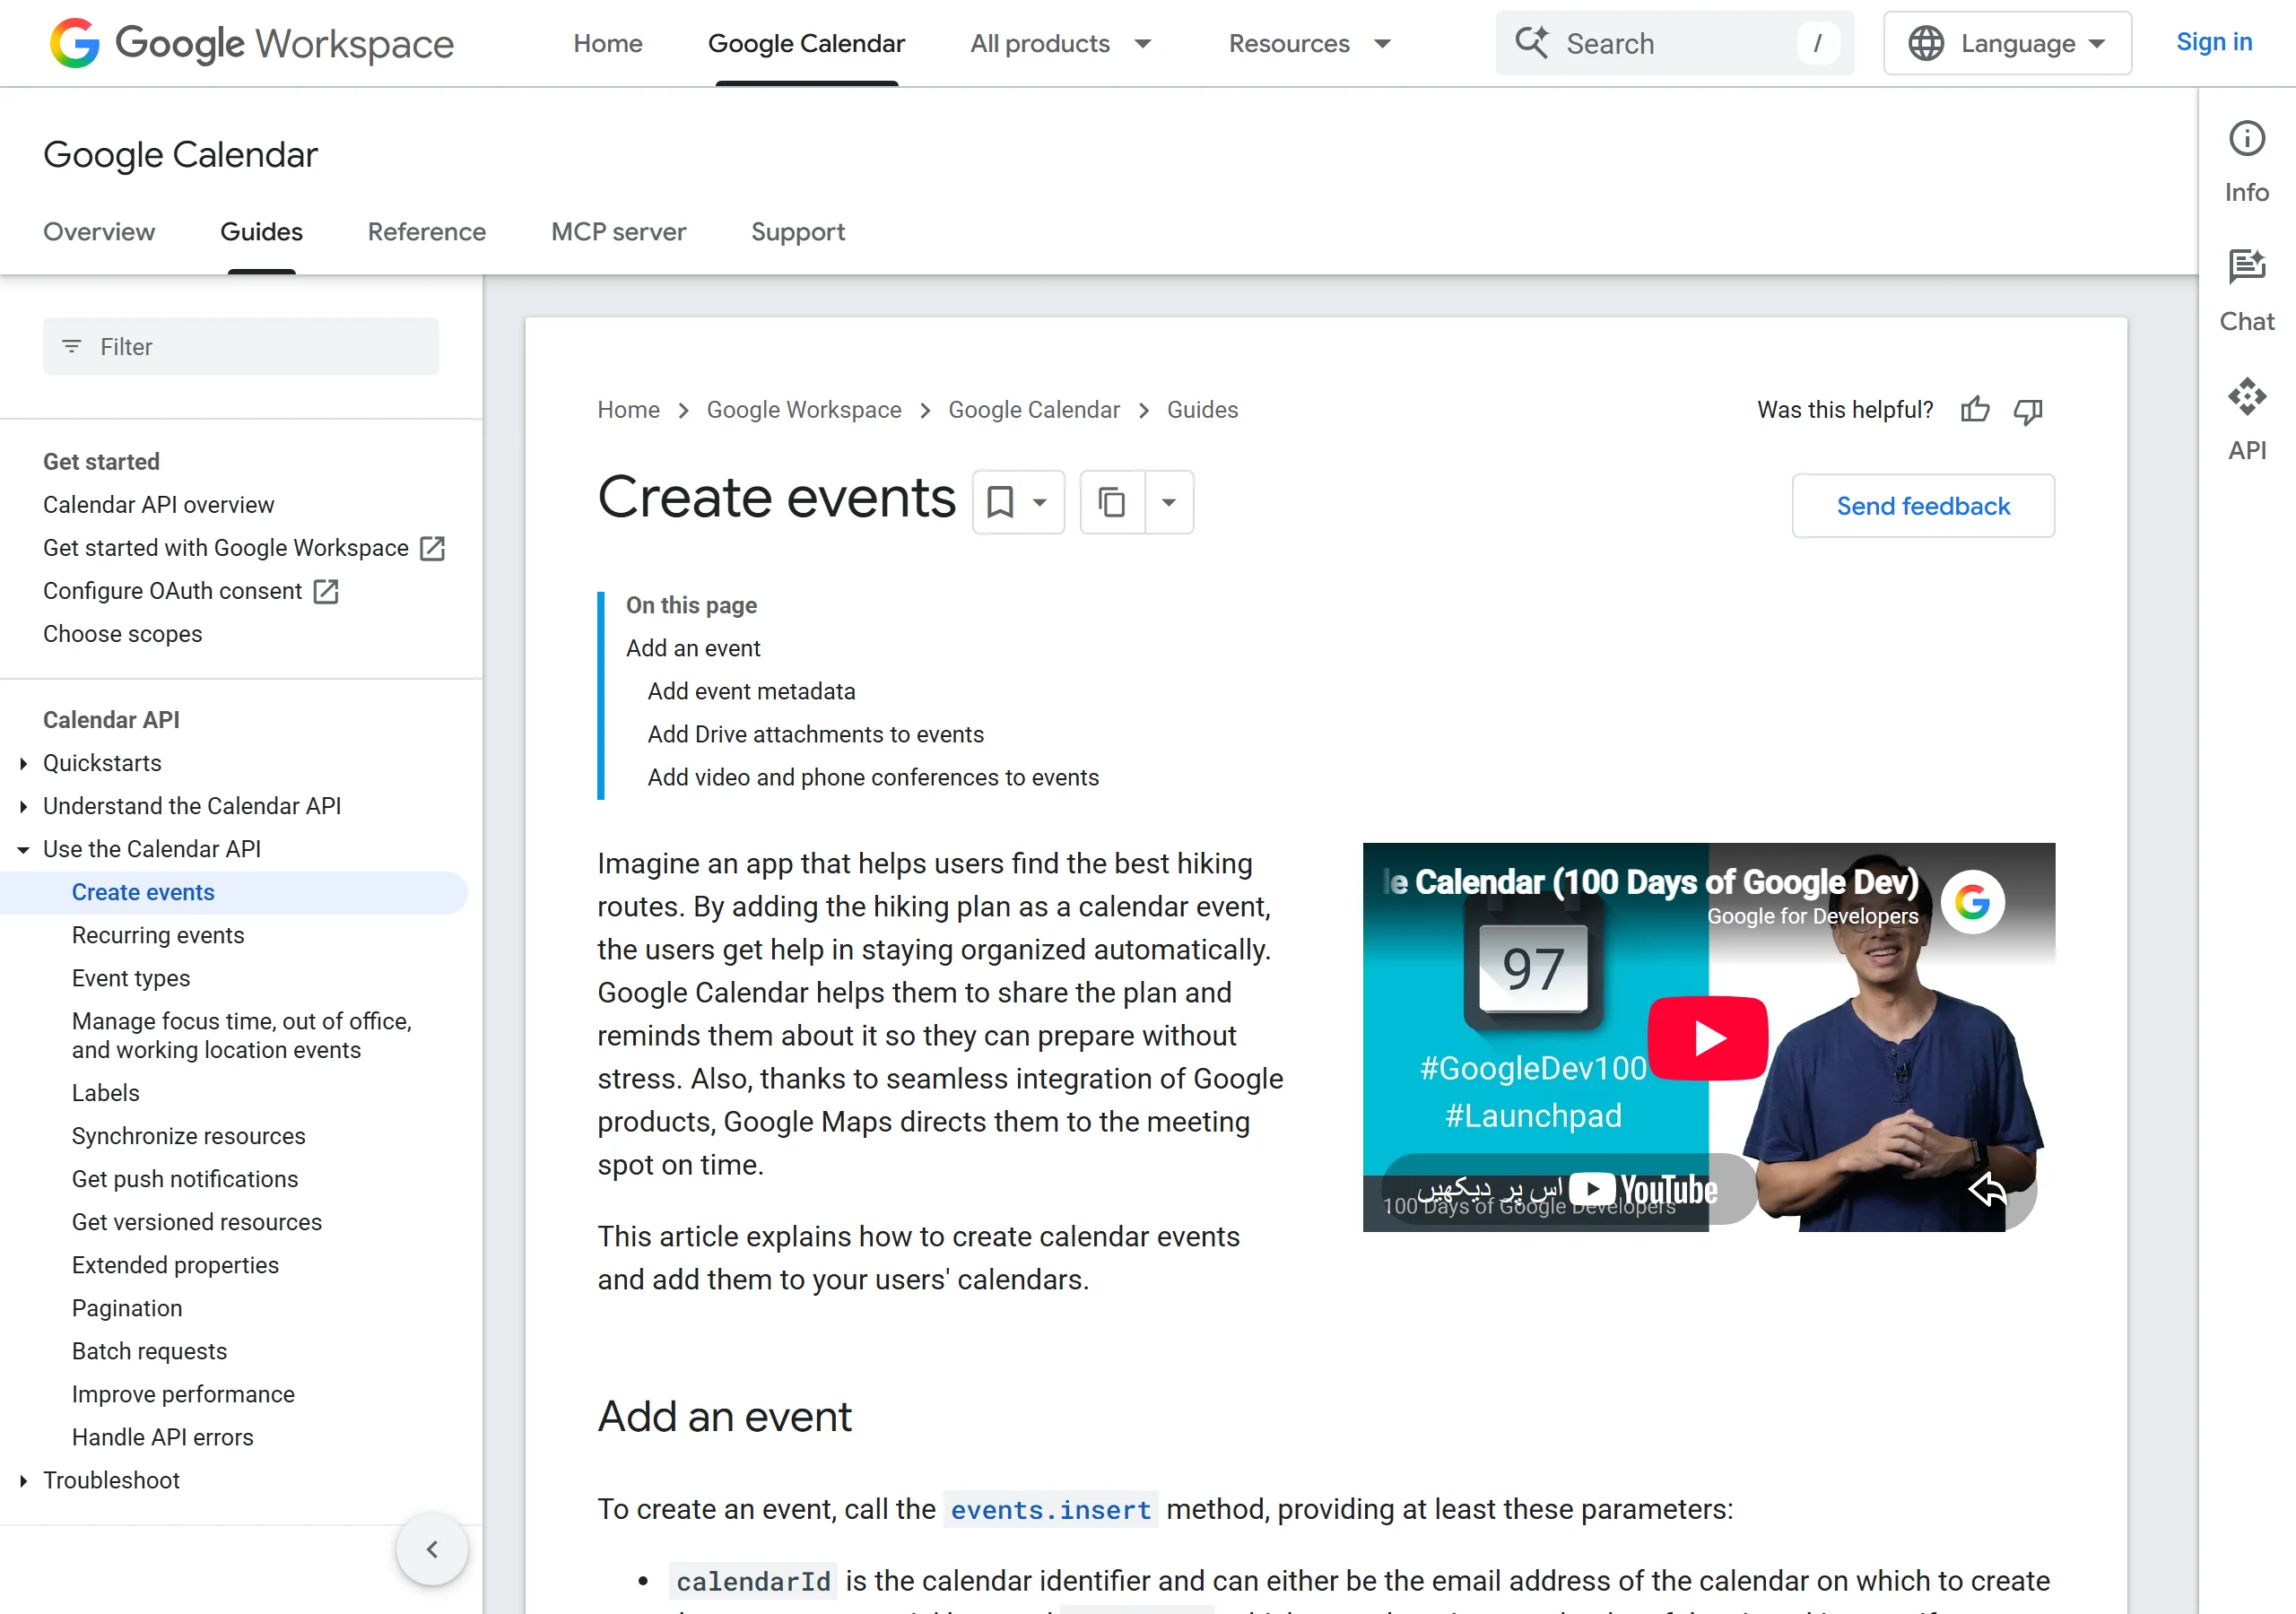Open Batch requests page
This screenshot has height=1614, width=2296.
[x=149, y=1351]
